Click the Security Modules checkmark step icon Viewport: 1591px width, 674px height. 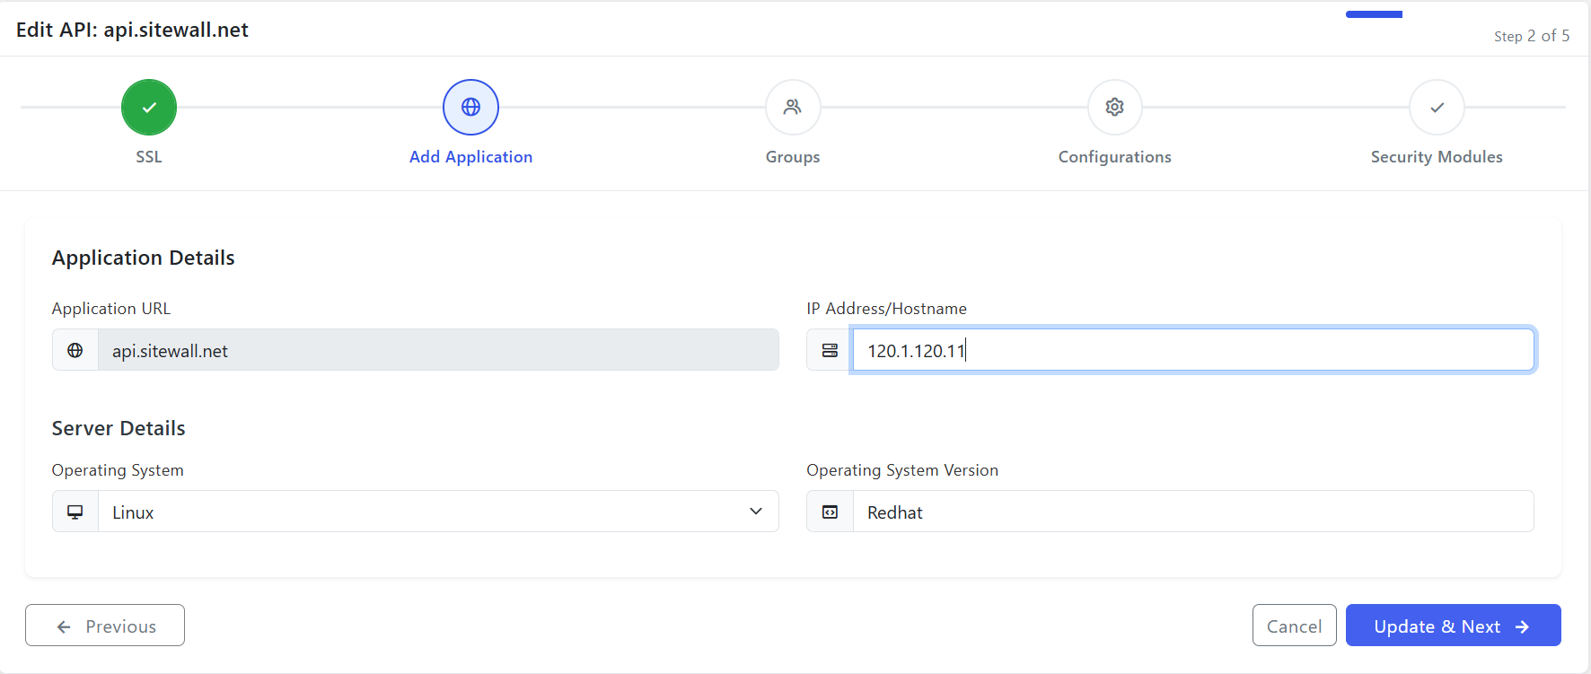pos(1437,107)
